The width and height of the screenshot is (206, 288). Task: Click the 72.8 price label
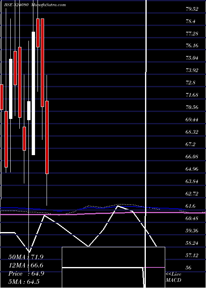(x=190, y=83)
